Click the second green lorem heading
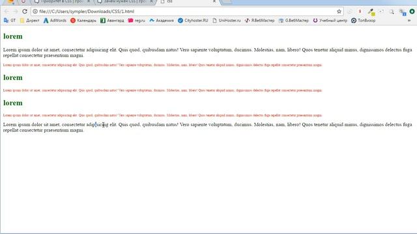 (13, 77)
